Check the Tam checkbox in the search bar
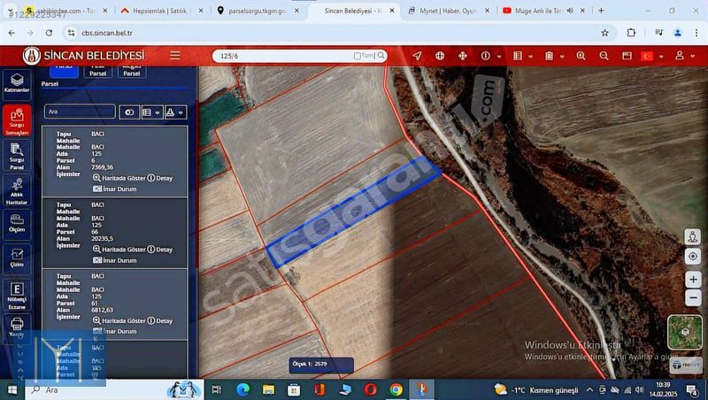The height and width of the screenshot is (400, 708). pyautogui.click(x=358, y=56)
